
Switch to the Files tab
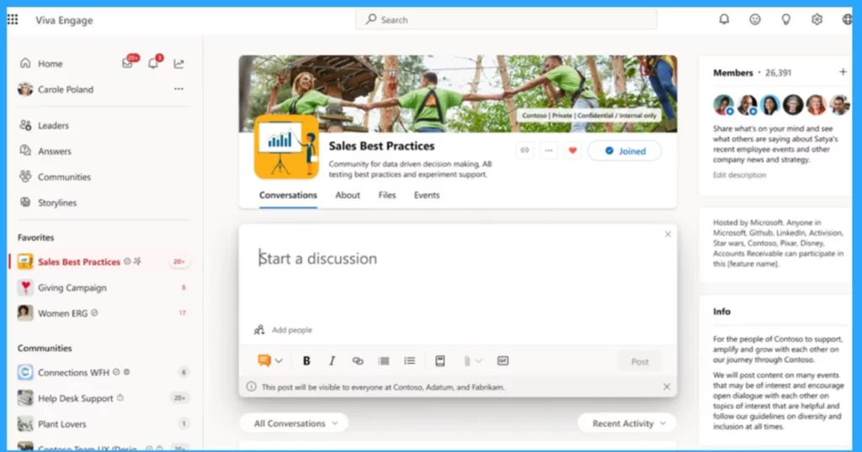(x=387, y=195)
